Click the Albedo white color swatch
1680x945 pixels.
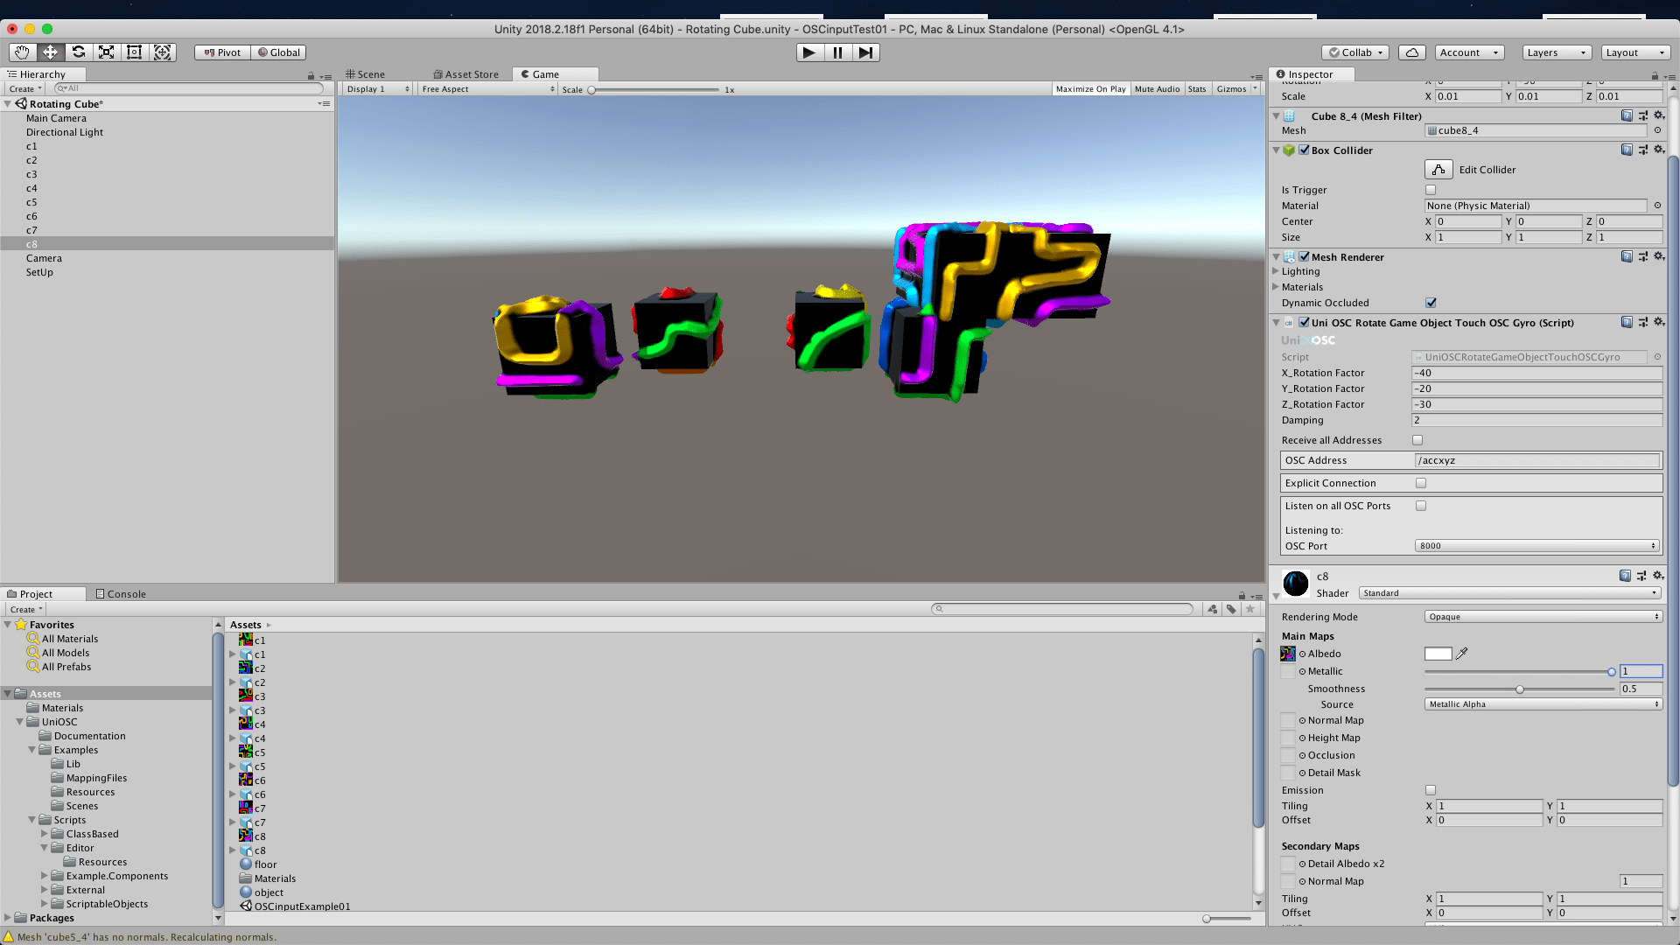[1438, 654]
